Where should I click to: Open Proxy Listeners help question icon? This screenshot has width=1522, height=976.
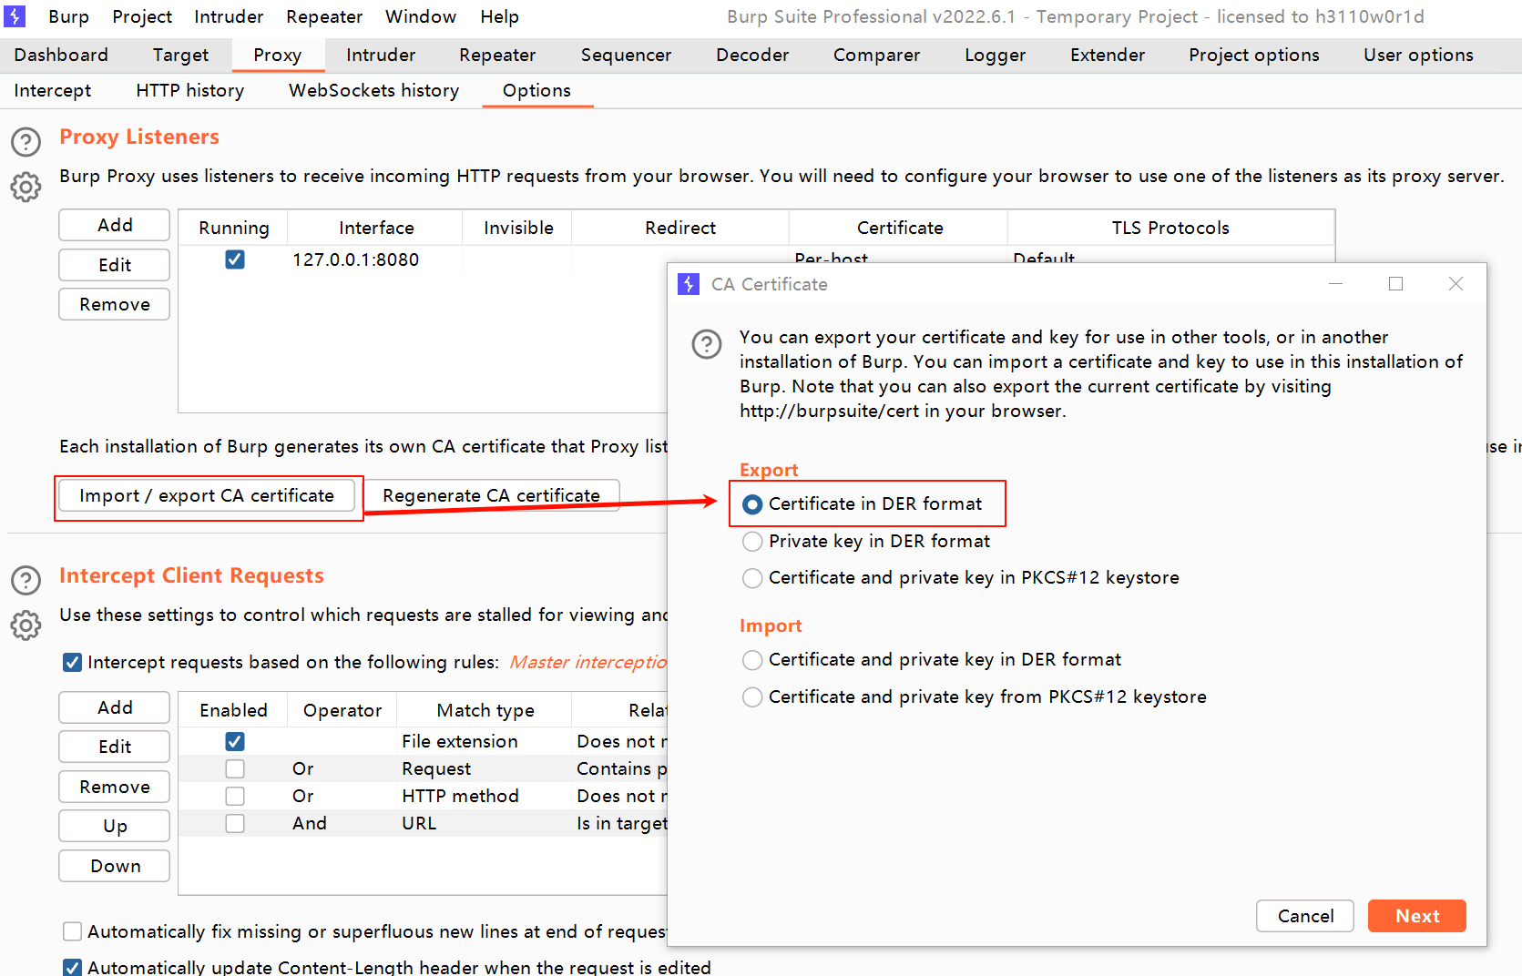point(26,142)
